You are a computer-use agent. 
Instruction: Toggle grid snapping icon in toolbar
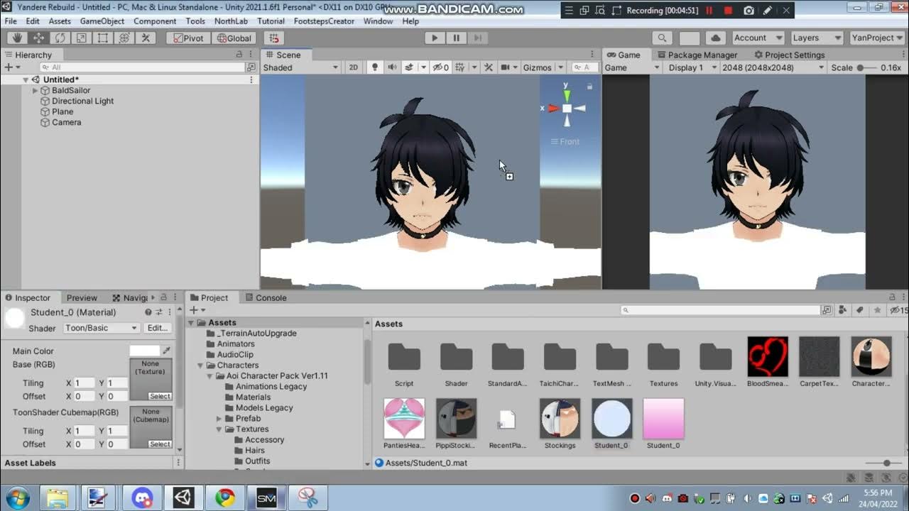[x=275, y=38]
